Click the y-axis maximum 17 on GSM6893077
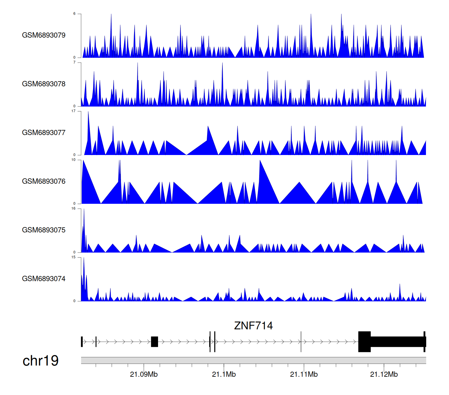The image size is (449, 395). (x=73, y=111)
